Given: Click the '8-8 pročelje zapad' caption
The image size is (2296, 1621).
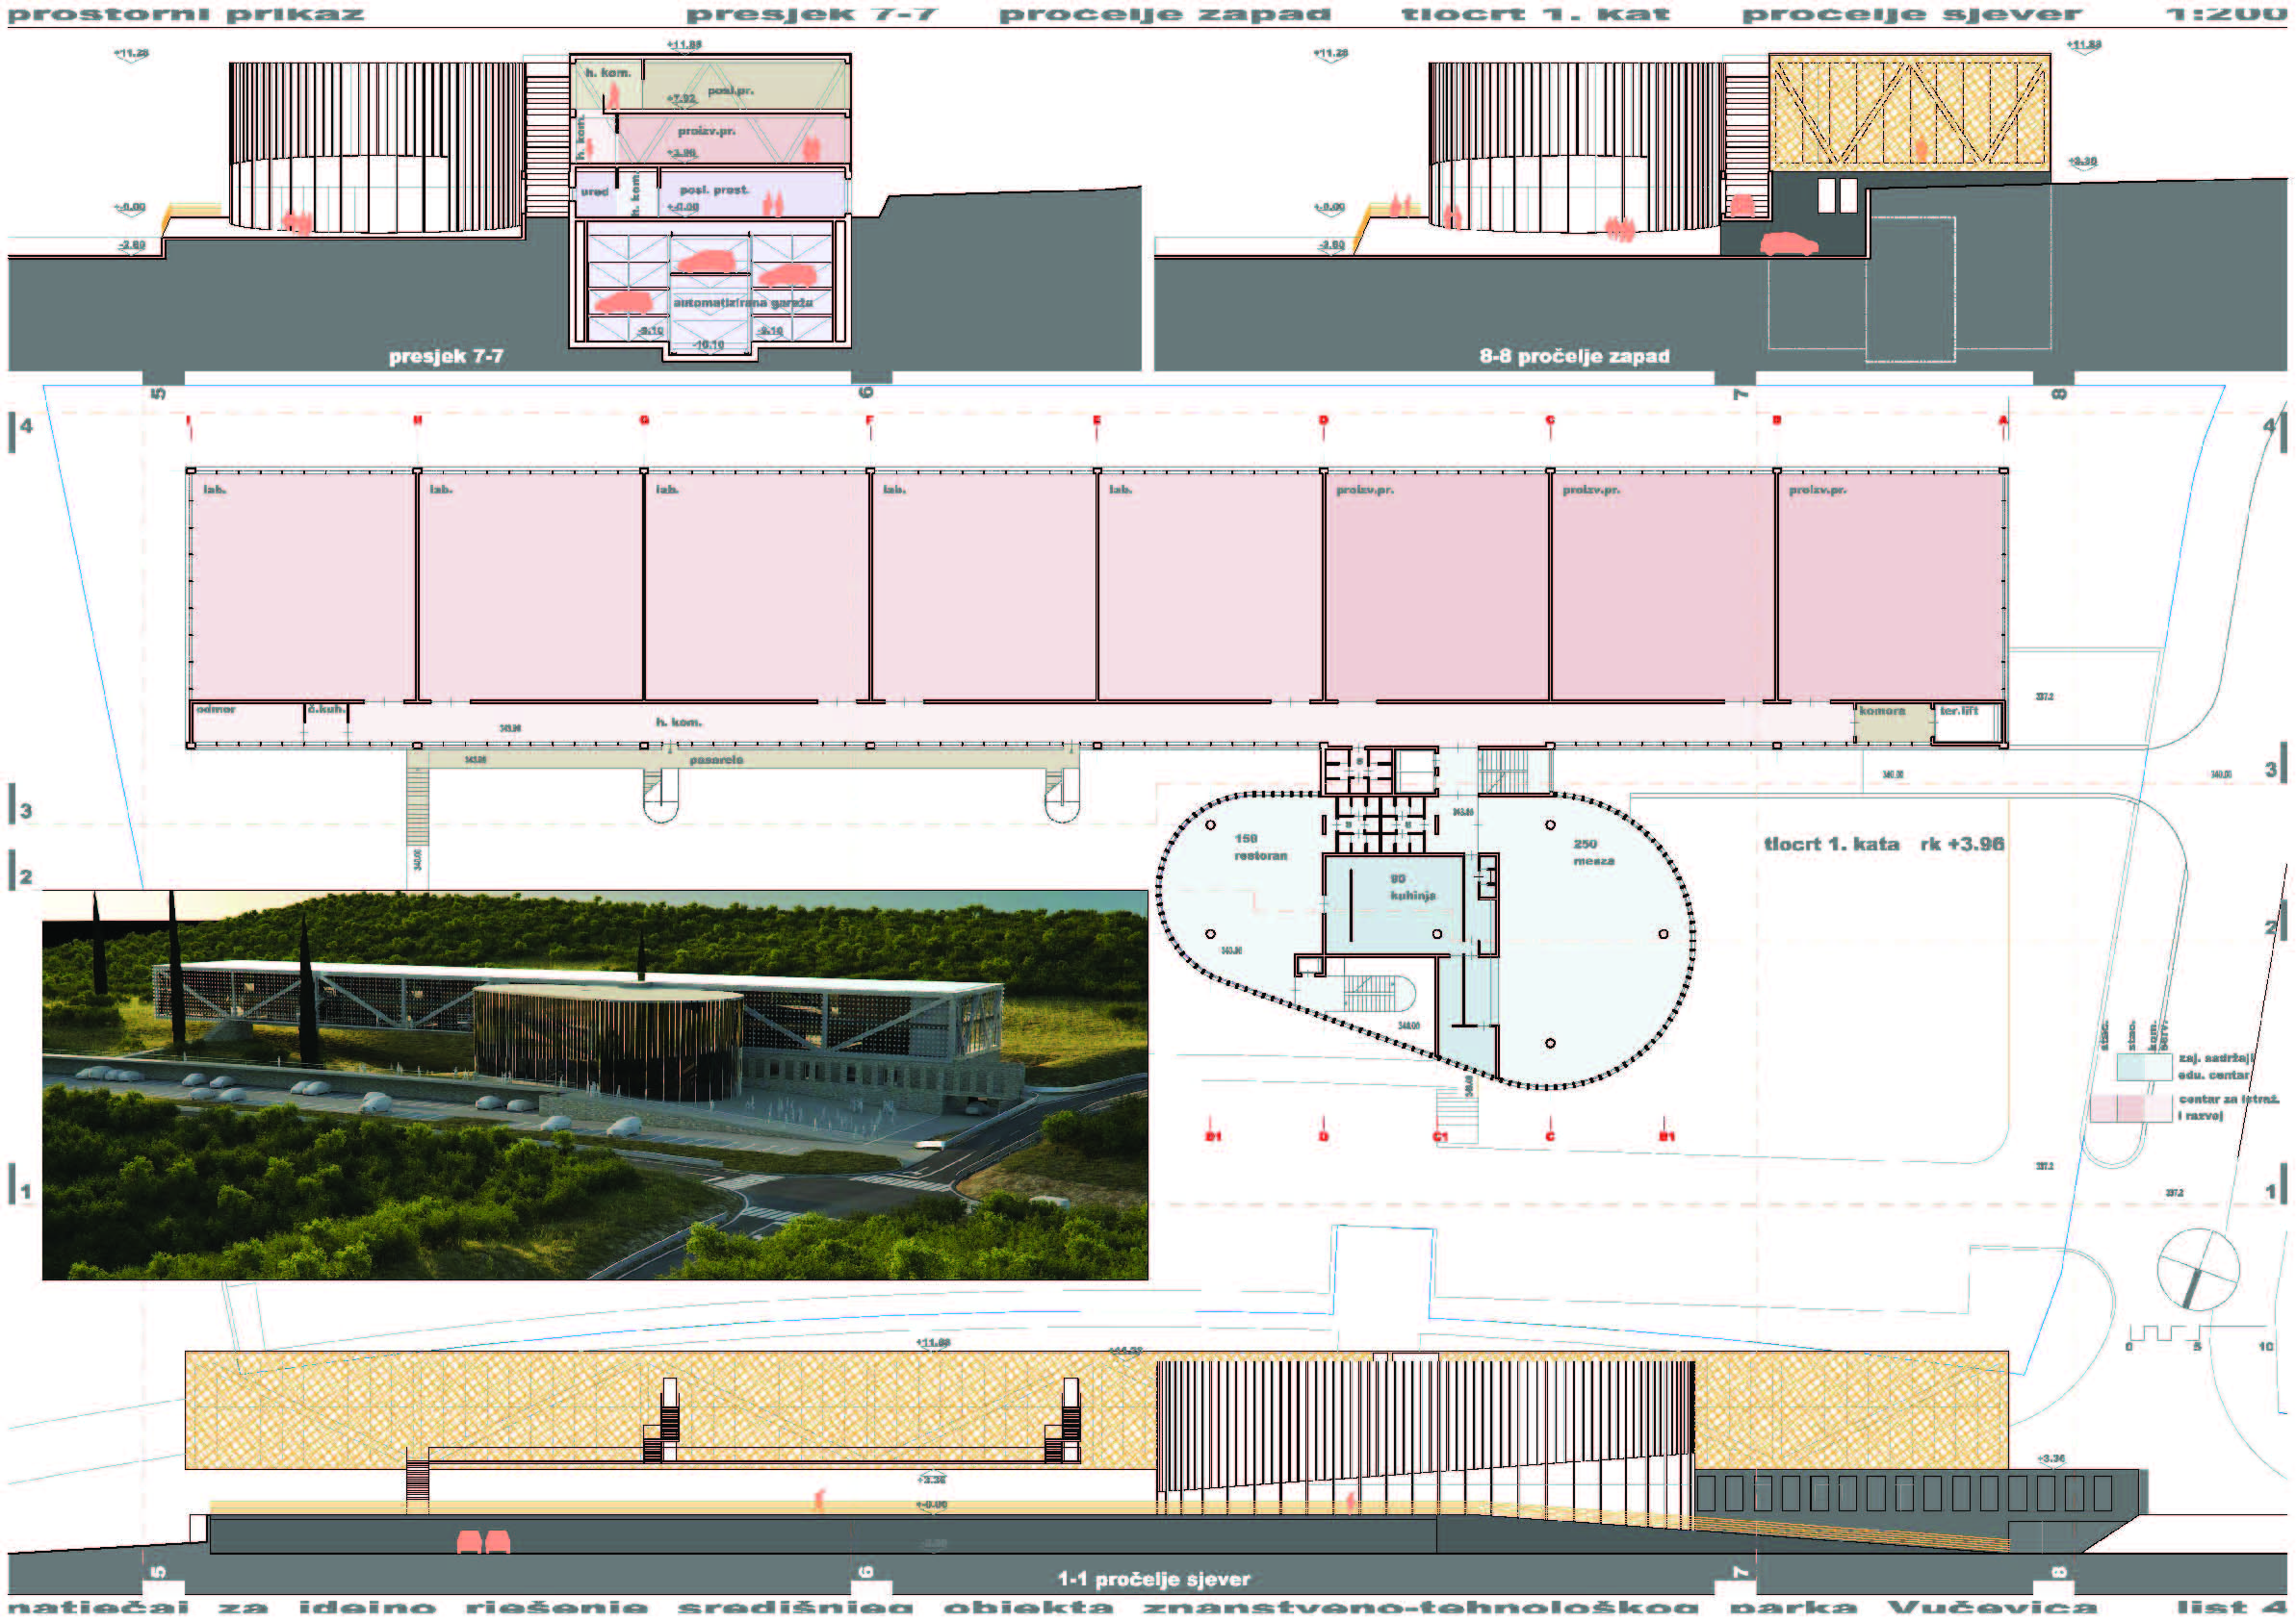Looking at the screenshot, I should click(1574, 357).
